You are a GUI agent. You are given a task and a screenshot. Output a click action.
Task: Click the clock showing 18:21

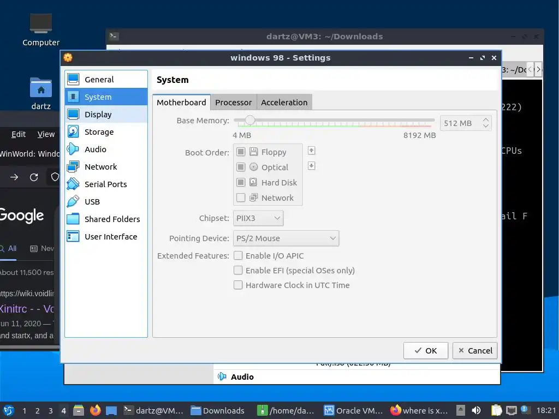(546, 410)
